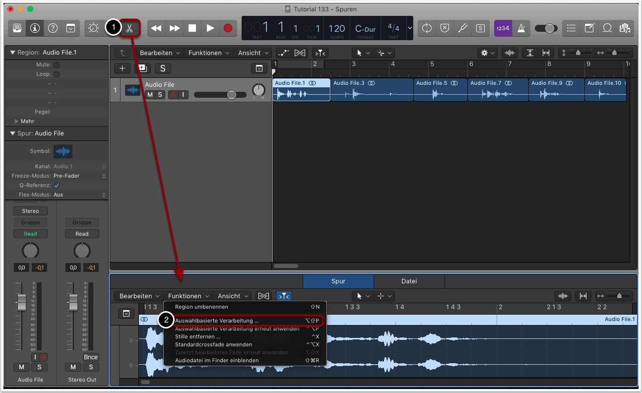Switch to the Datei tab

coord(409,281)
